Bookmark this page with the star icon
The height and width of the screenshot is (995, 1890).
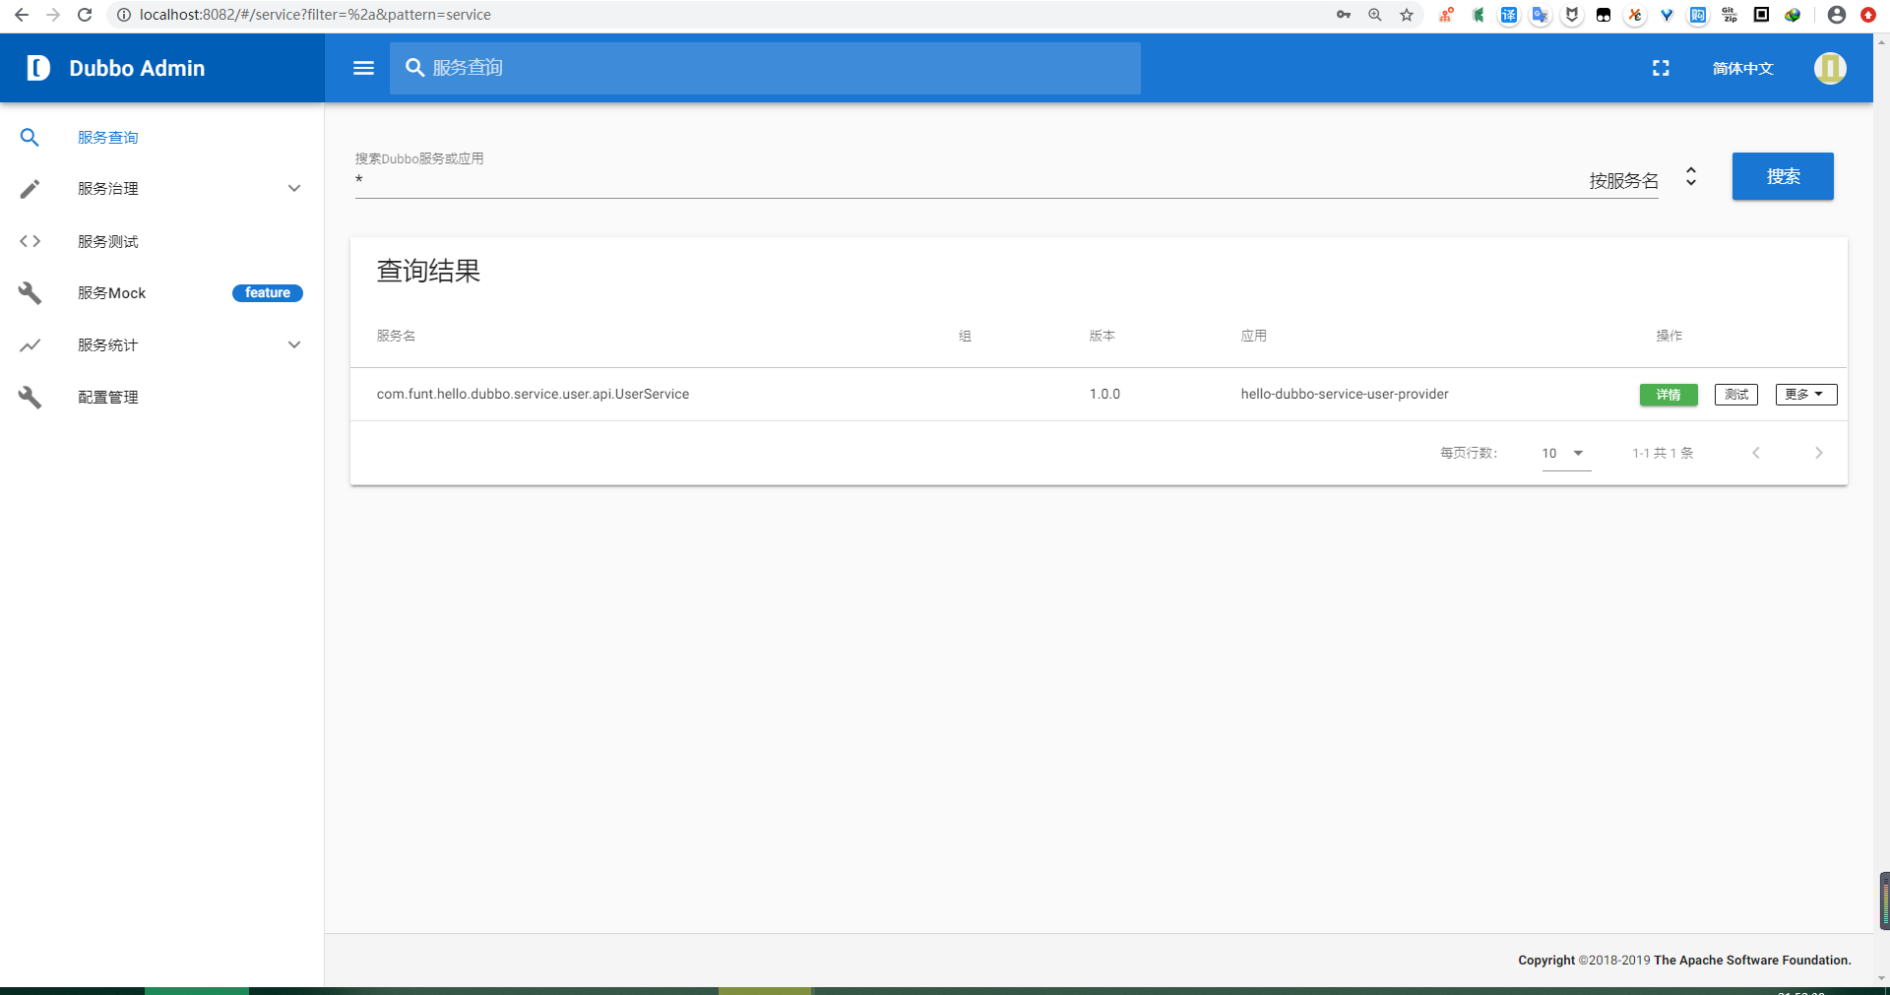click(x=1407, y=15)
